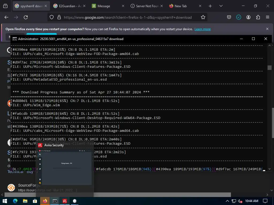Image resolution: width=274 pixels, height=205 pixels.
Task: Select the #4390ea 189MiB/193MiB(97%) status entry
Action: pos(184,169)
